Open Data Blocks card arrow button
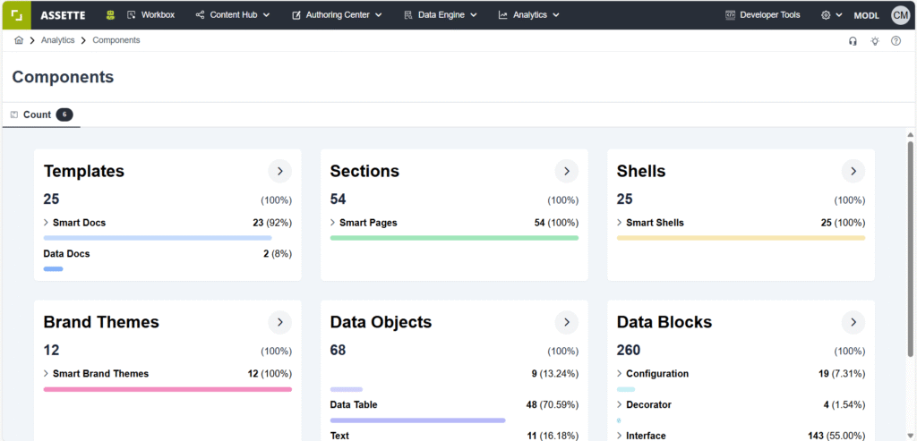917x441 pixels. point(853,322)
